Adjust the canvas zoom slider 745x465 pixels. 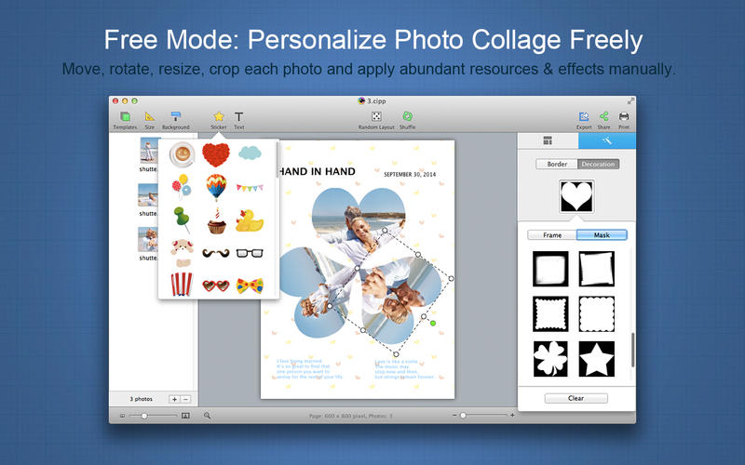(463, 415)
